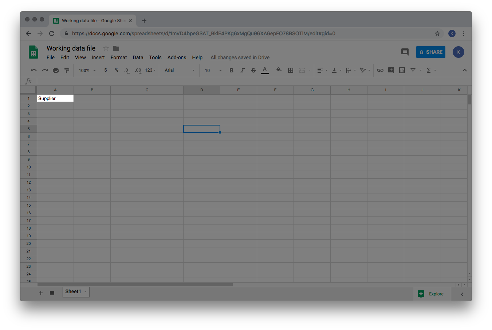Open the Insert menu
492x330 pixels.
pyautogui.click(x=98, y=57)
